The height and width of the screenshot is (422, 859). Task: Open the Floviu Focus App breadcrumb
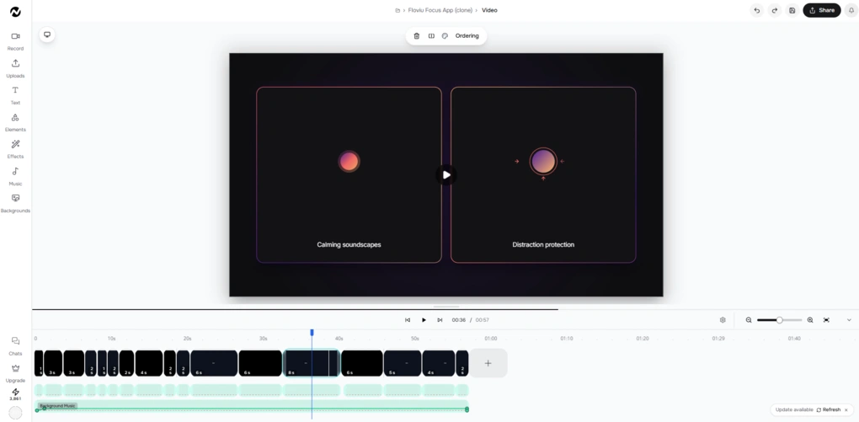440,10
